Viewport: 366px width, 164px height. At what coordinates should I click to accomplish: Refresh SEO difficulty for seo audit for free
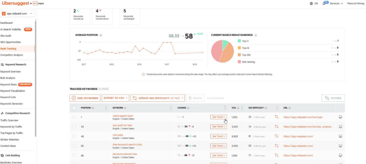(276, 127)
